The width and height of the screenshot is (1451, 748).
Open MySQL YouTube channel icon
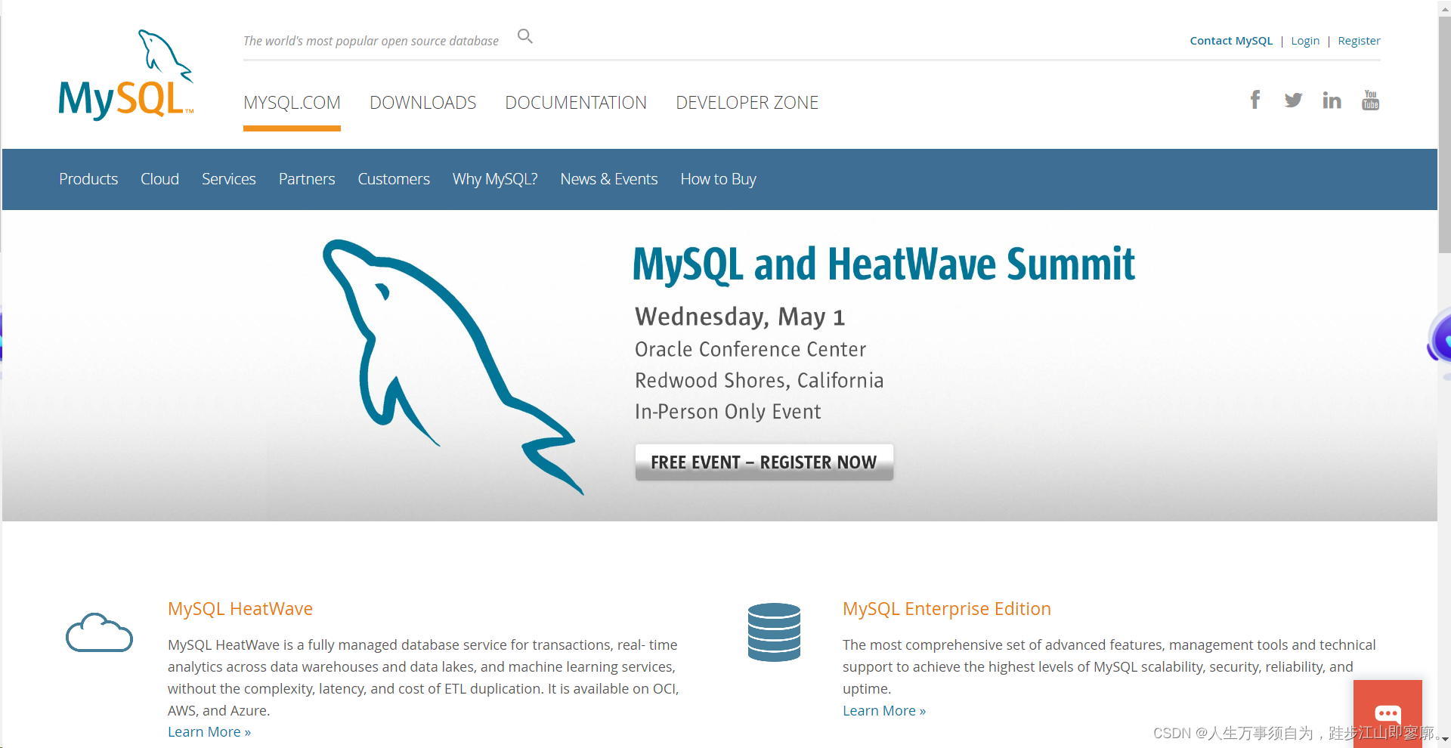tap(1370, 100)
